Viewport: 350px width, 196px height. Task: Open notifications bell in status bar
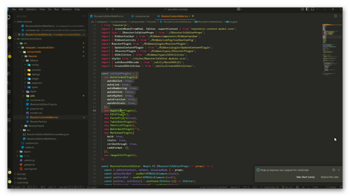pyautogui.click(x=341, y=187)
